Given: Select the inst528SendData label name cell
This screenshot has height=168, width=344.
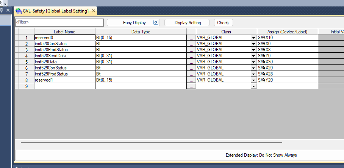Looking at the screenshot, I should pos(65,56).
